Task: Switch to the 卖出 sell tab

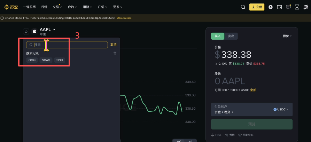Action: [231, 36]
